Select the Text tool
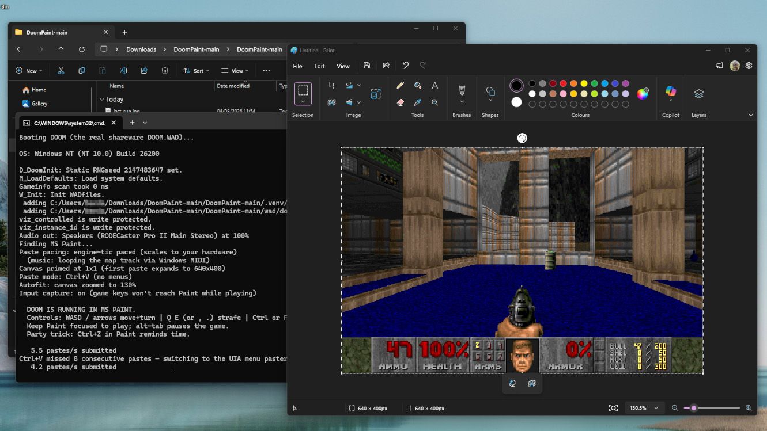Viewport: 767px width, 431px height. (x=435, y=85)
